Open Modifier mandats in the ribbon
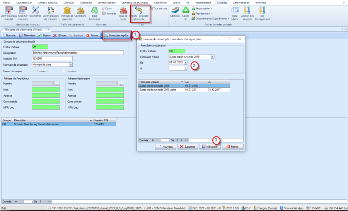 23,13
